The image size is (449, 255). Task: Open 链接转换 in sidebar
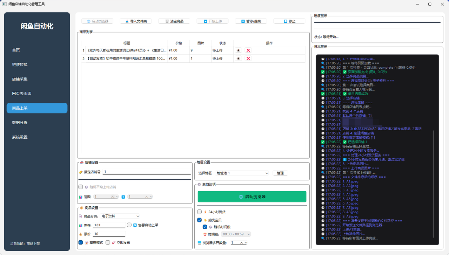[37, 65]
